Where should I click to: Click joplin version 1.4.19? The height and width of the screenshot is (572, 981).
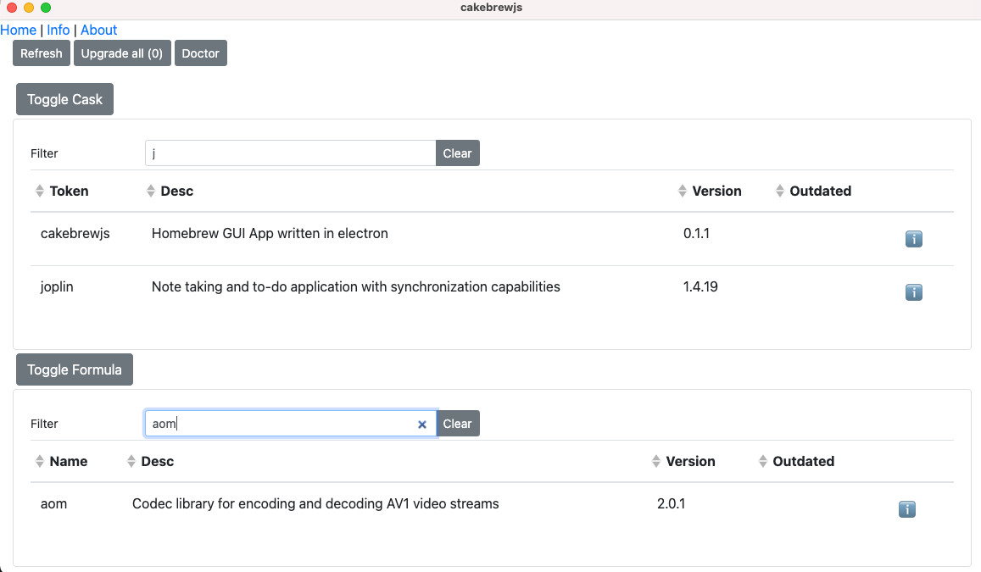700,287
